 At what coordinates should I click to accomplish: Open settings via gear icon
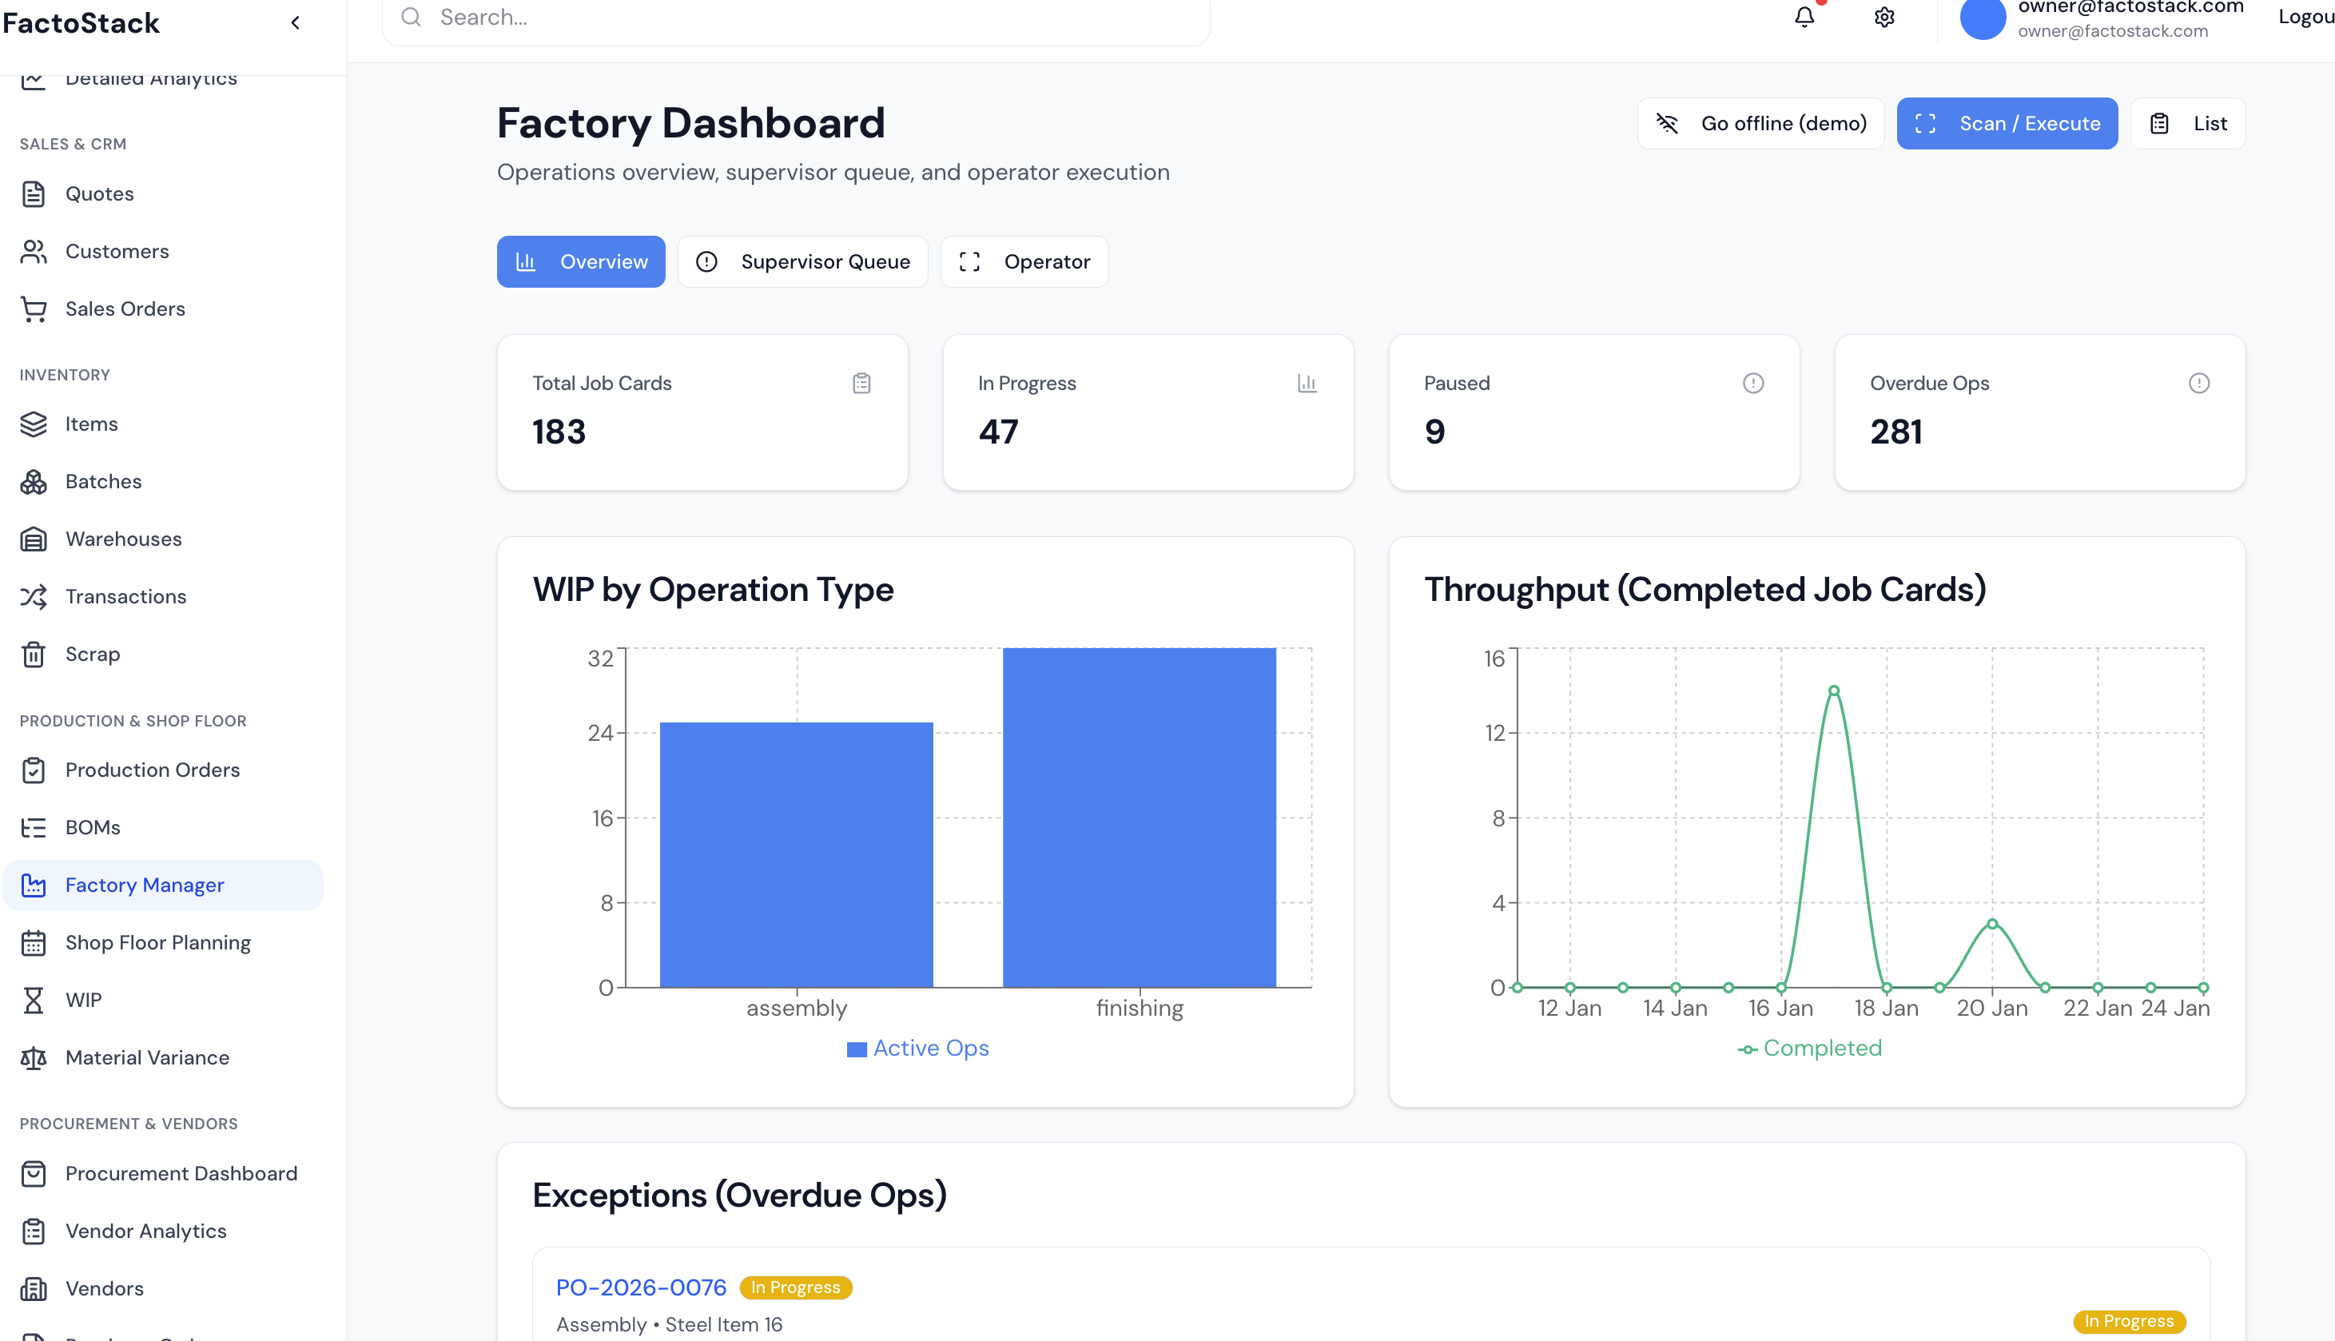pyautogui.click(x=1884, y=18)
